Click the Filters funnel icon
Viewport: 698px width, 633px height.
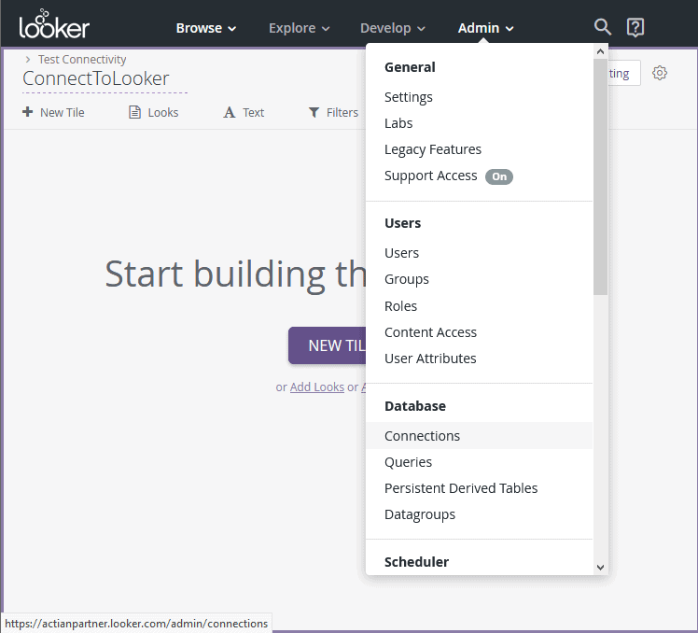pos(314,112)
